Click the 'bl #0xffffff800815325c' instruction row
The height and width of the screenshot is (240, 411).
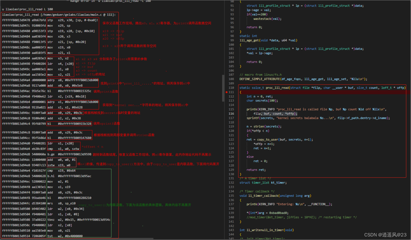click(x=47, y=91)
